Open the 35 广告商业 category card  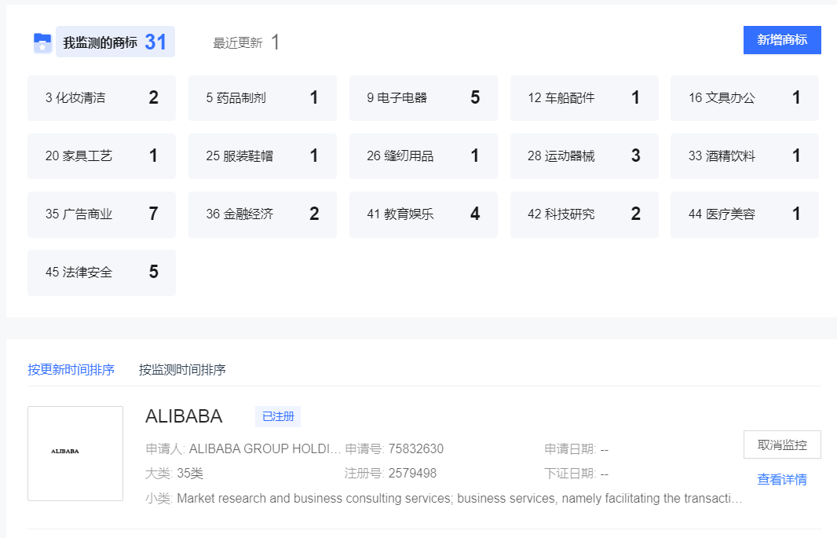tap(101, 214)
